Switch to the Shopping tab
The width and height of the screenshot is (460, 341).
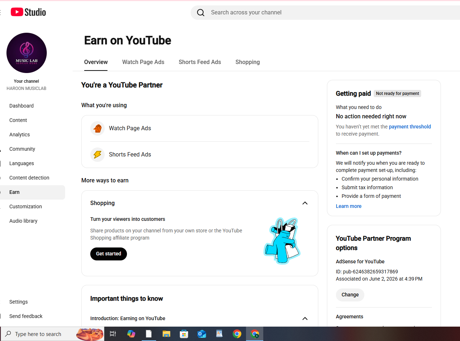[x=247, y=62]
